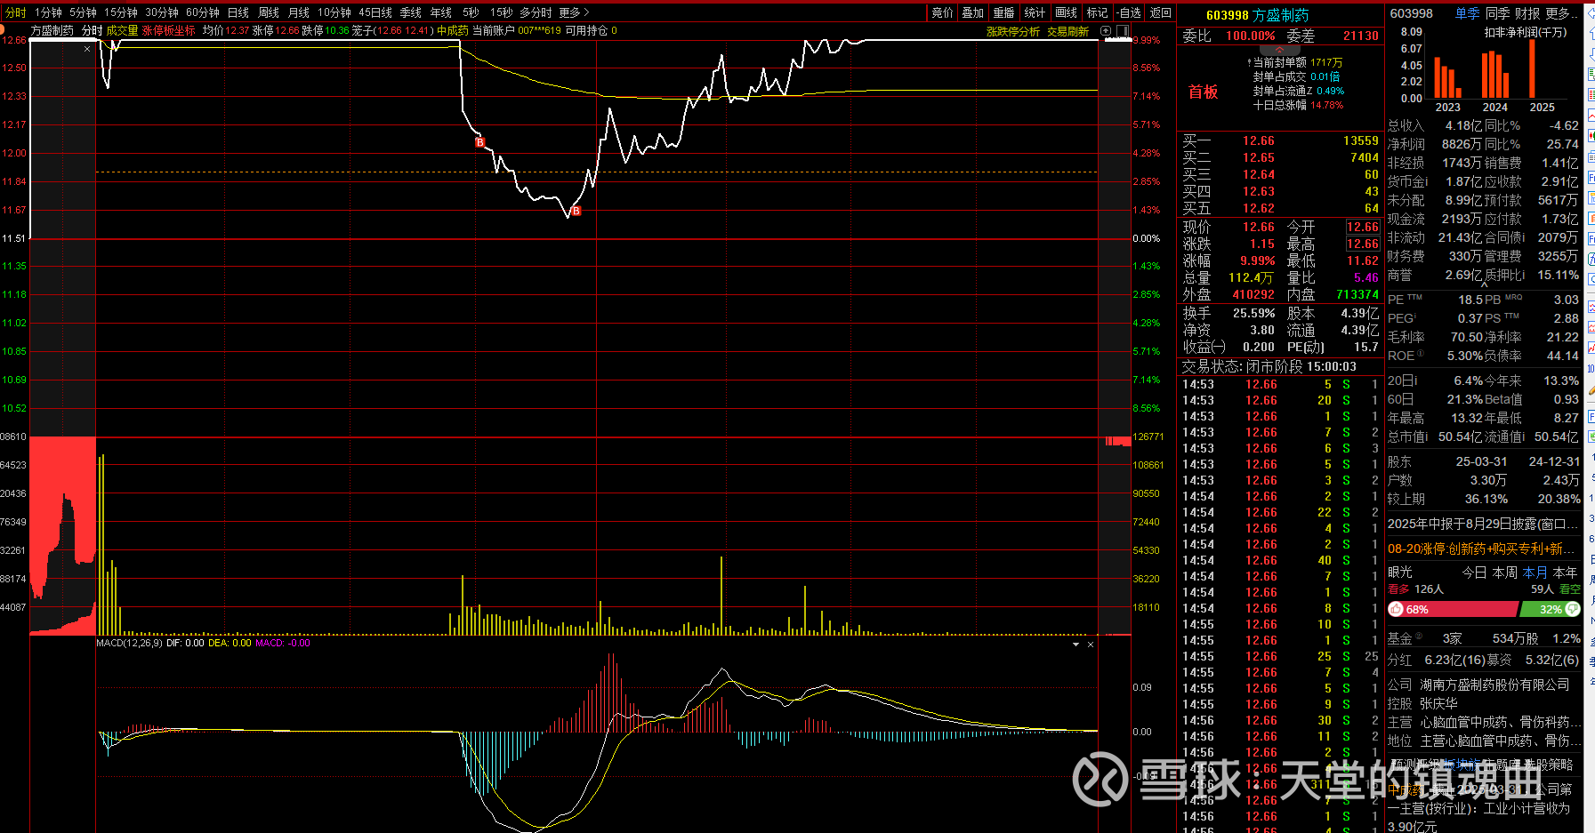Click company name 湖南方盛制药股份有限公司
Image resolution: width=1595 pixels, height=833 pixels.
pyautogui.click(x=1494, y=685)
